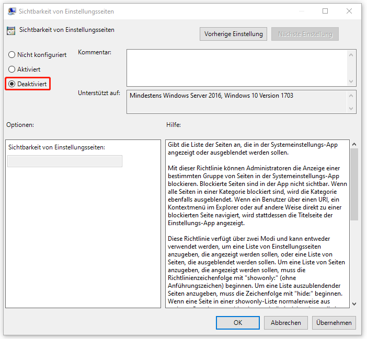Click the Sichtbarkeit von Einstellungsseiten: options label
Viewport: 367px width, 339px height.
click(x=56, y=147)
